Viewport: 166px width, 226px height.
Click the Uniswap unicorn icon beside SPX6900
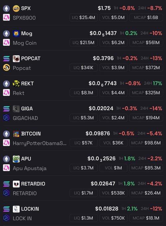point(7,17)
